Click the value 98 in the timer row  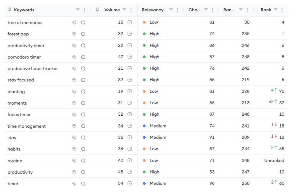(x=212, y=183)
